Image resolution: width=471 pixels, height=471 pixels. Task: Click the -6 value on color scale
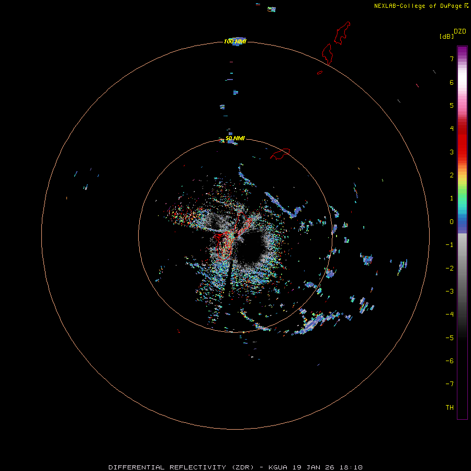click(450, 361)
